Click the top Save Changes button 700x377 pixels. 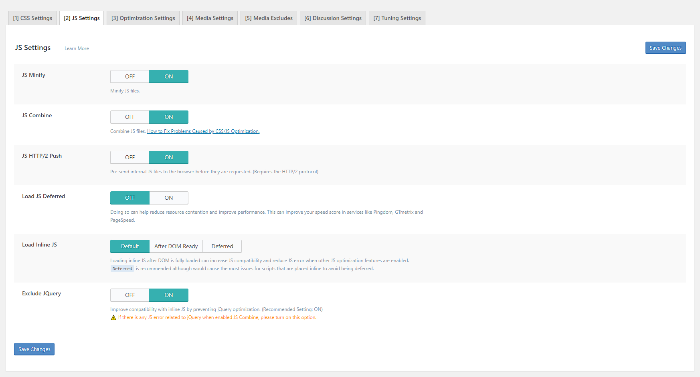point(666,48)
